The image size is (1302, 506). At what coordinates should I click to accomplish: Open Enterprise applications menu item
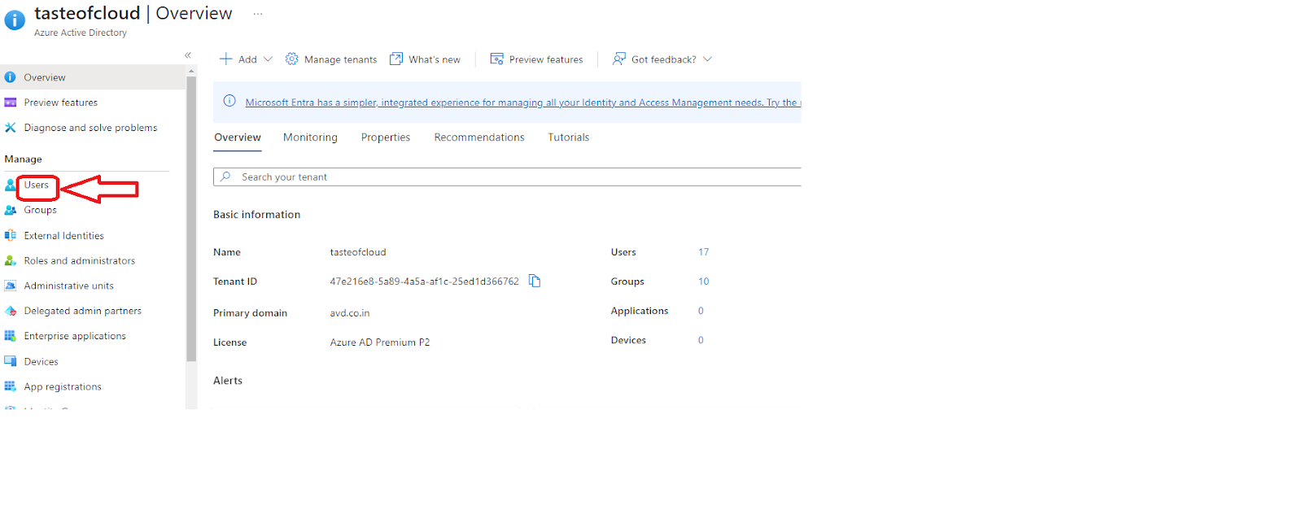click(x=75, y=336)
